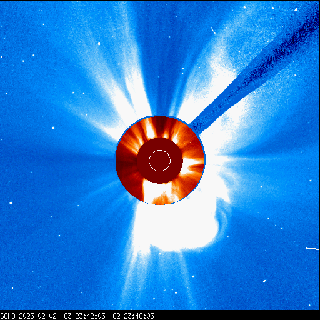Click the short diagonal streak near top right
The height and width of the screenshot is (320, 320).
(213, 31)
